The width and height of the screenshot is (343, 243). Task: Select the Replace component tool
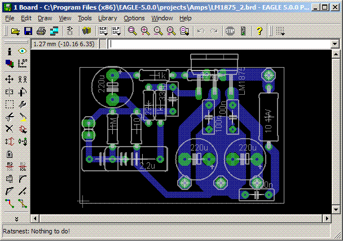pos(23,142)
